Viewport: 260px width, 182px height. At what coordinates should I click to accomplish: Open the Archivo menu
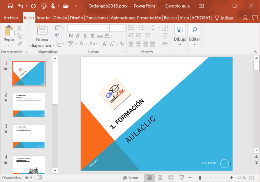[x=11, y=18]
